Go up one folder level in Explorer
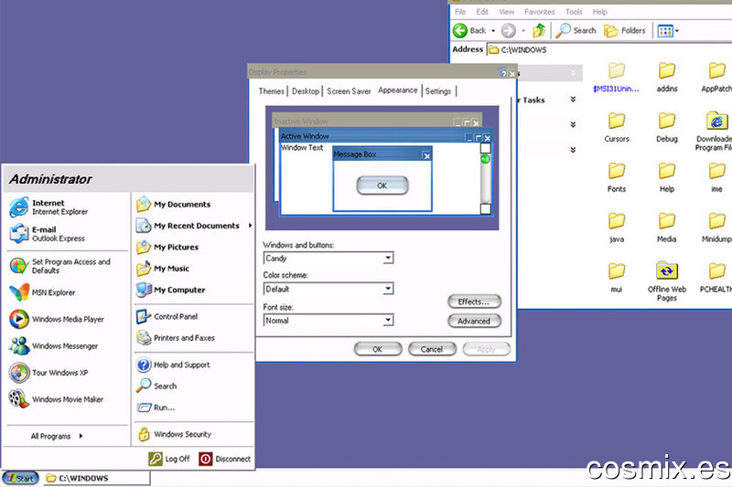This screenshot has height=487, width=732. [539, 30]
